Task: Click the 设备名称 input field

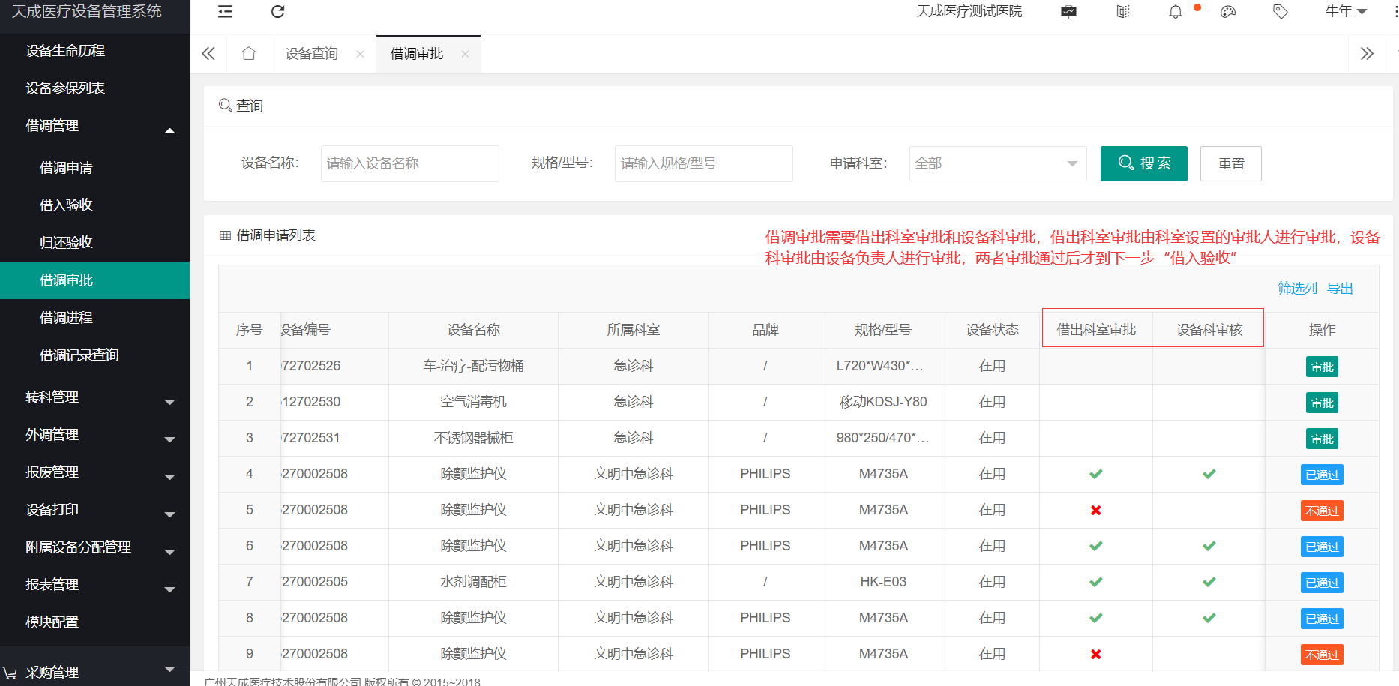Action: pyautogui.click(x=410, y=163)
